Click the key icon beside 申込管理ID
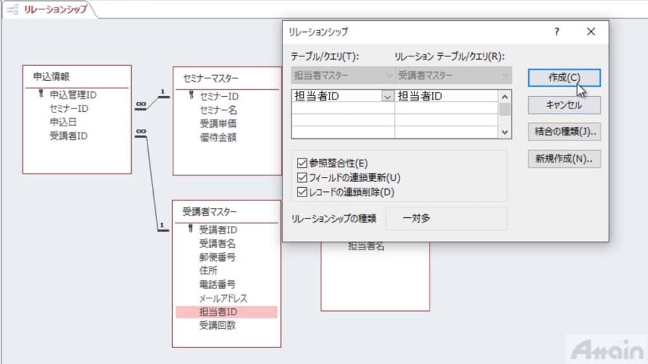648x364 pixels. click(41, 95)
